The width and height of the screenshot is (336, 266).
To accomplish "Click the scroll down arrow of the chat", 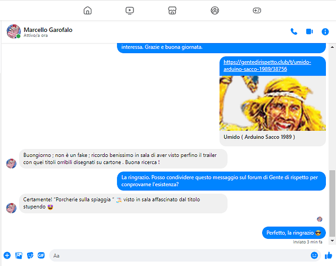I will click(x=332, y=240).
